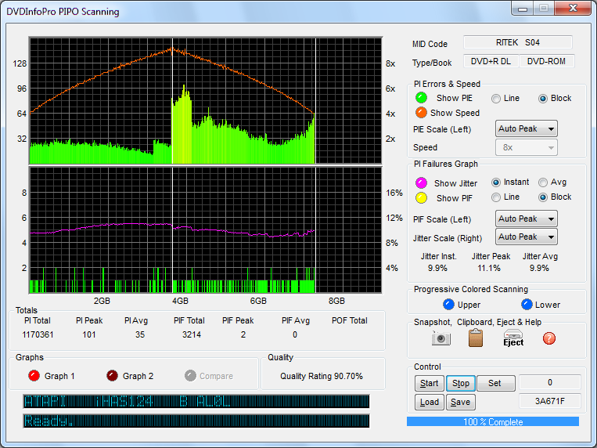597x448 pixels.
Task: Click the blue Lower scanning indicator
Action: tap(527, 305)
